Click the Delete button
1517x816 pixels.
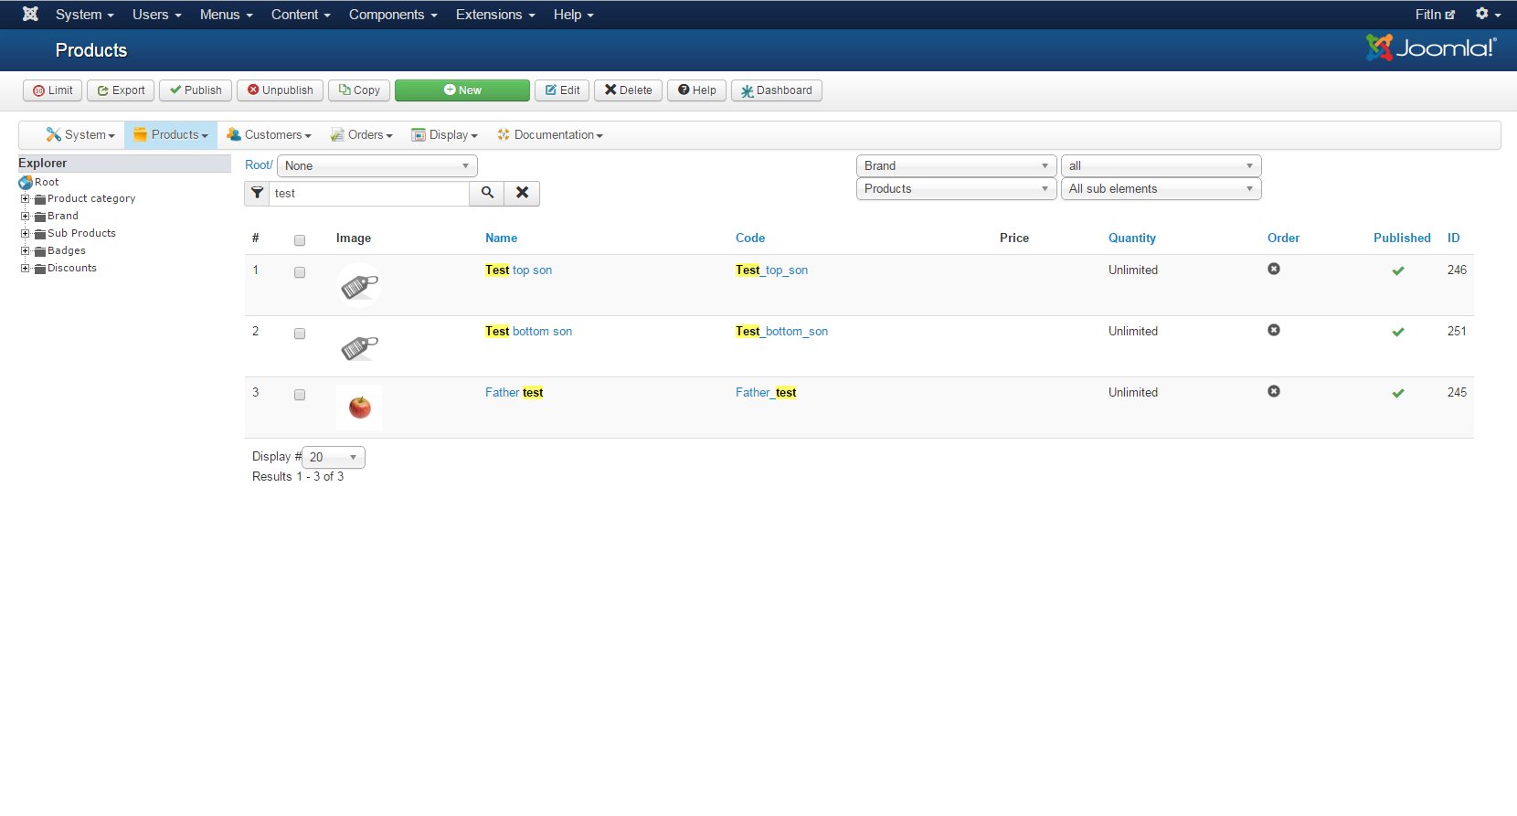pyautogui.click(x=628, y=90)
